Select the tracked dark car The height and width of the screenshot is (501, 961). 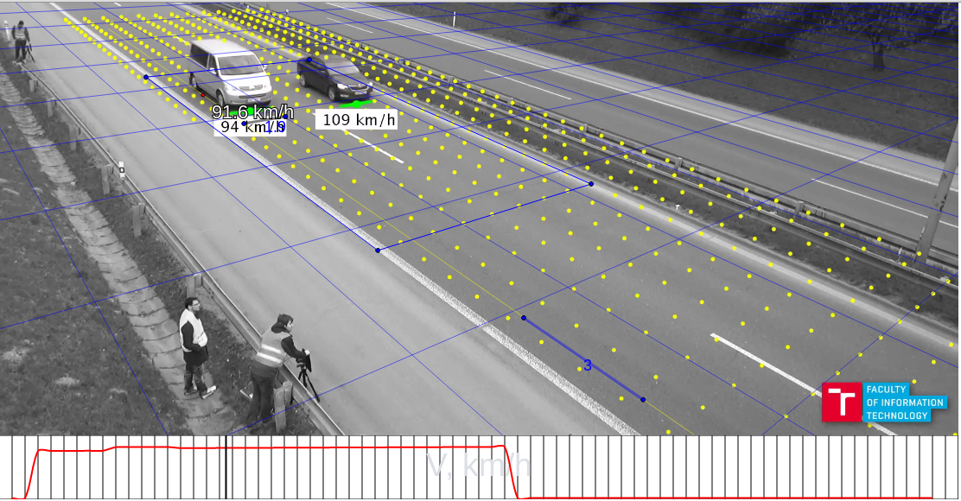(x=334, y=79)
